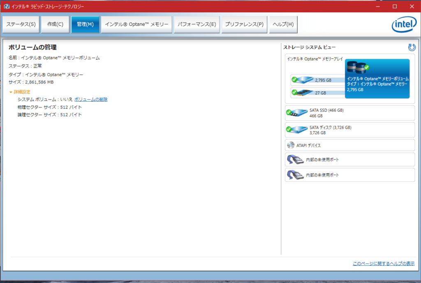Click the SATA SSD (466 GB) label
Screen dimensions: 421x283
click(326, 110)
